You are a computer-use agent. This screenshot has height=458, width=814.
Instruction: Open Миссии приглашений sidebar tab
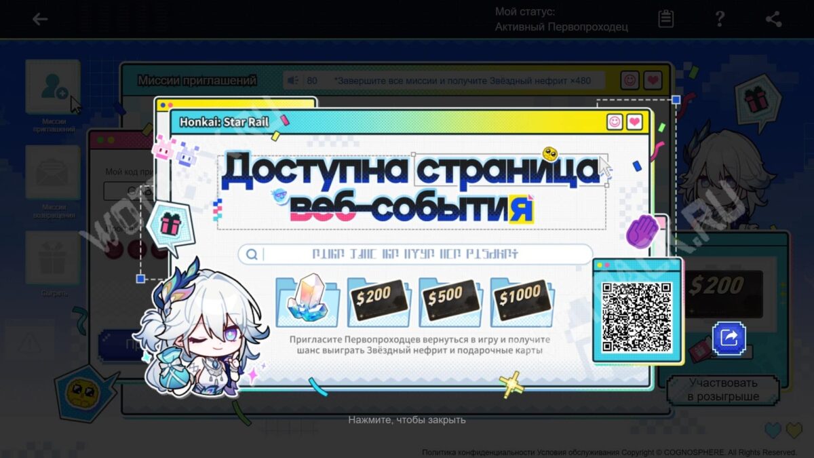click(54, 88)
